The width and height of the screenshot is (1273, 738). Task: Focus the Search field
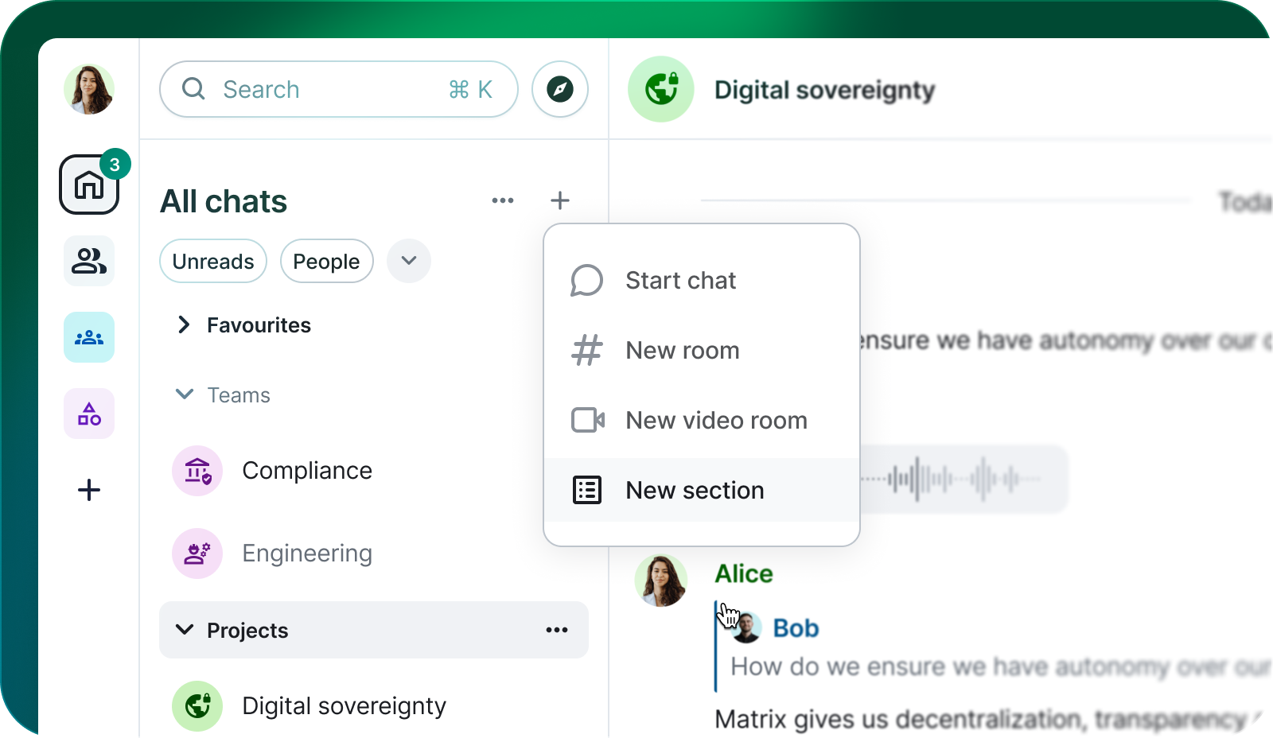coord(339,89)
